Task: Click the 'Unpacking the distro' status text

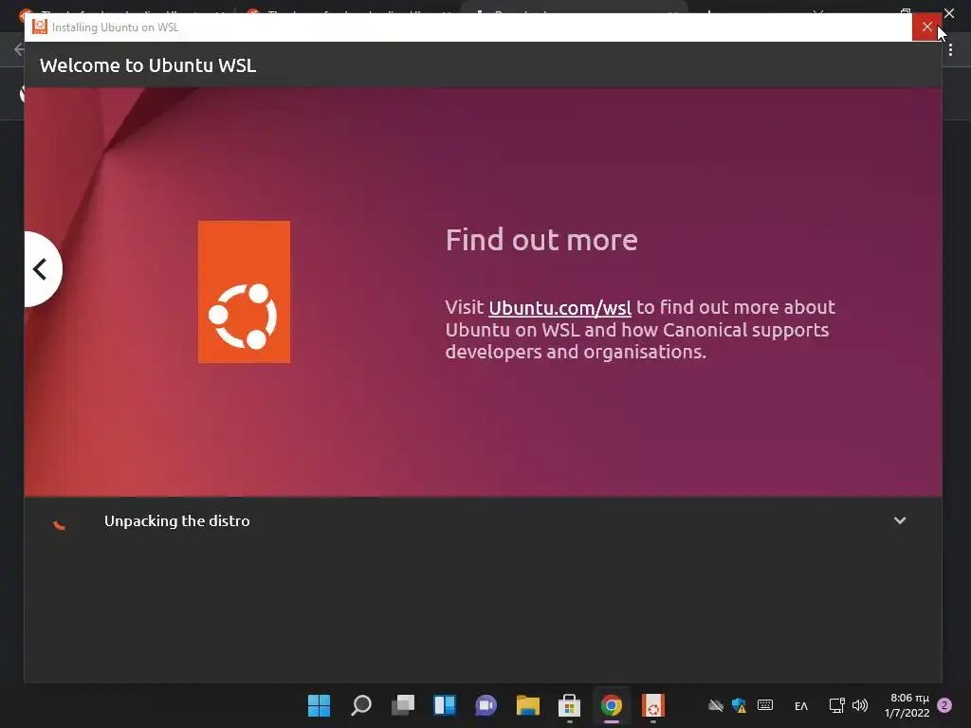Action: point(177,520)
